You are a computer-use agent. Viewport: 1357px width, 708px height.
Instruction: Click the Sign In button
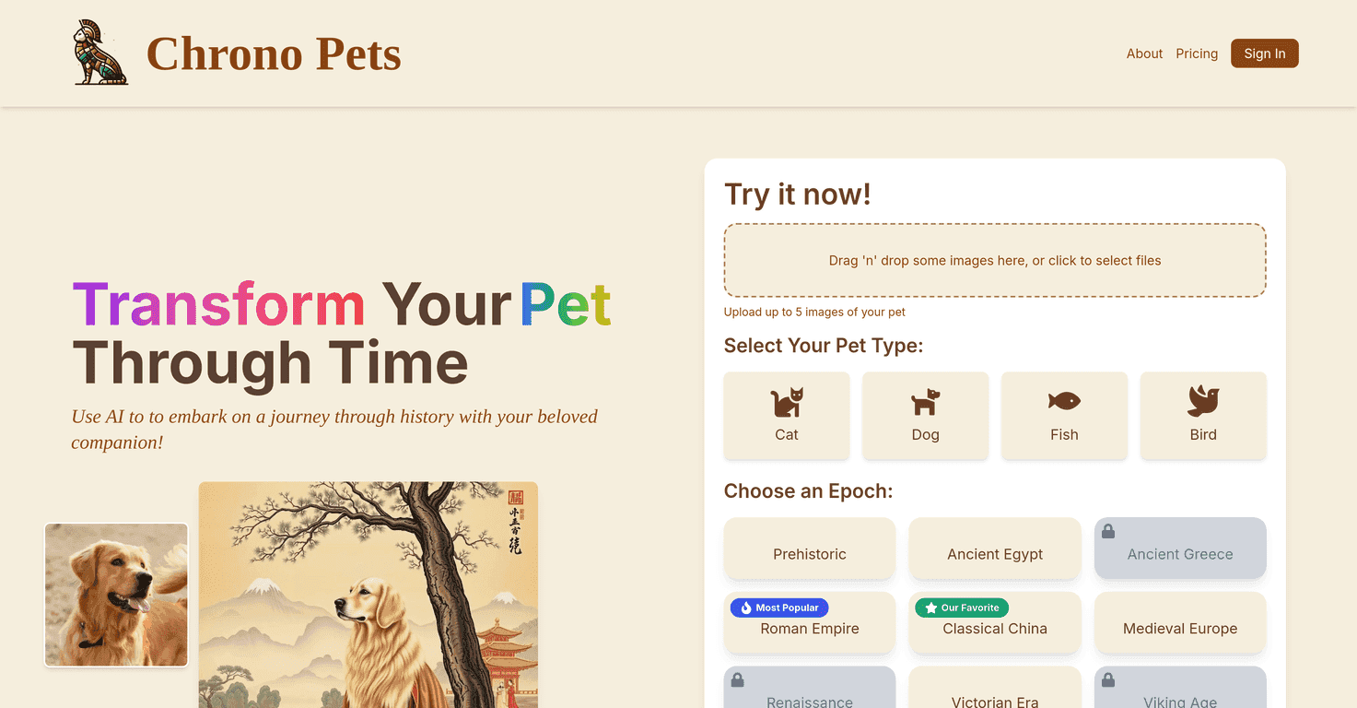coord(1264,53)
